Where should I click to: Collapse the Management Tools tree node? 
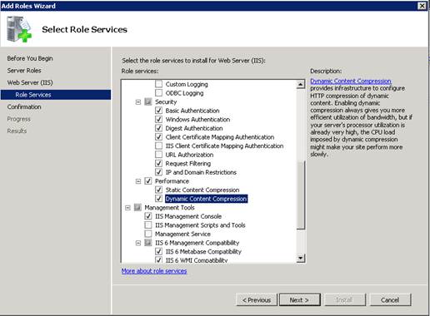click(x=127, y=208)
